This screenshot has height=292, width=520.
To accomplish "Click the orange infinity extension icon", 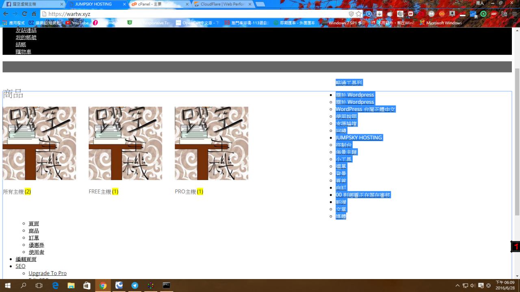I will 442,14.
